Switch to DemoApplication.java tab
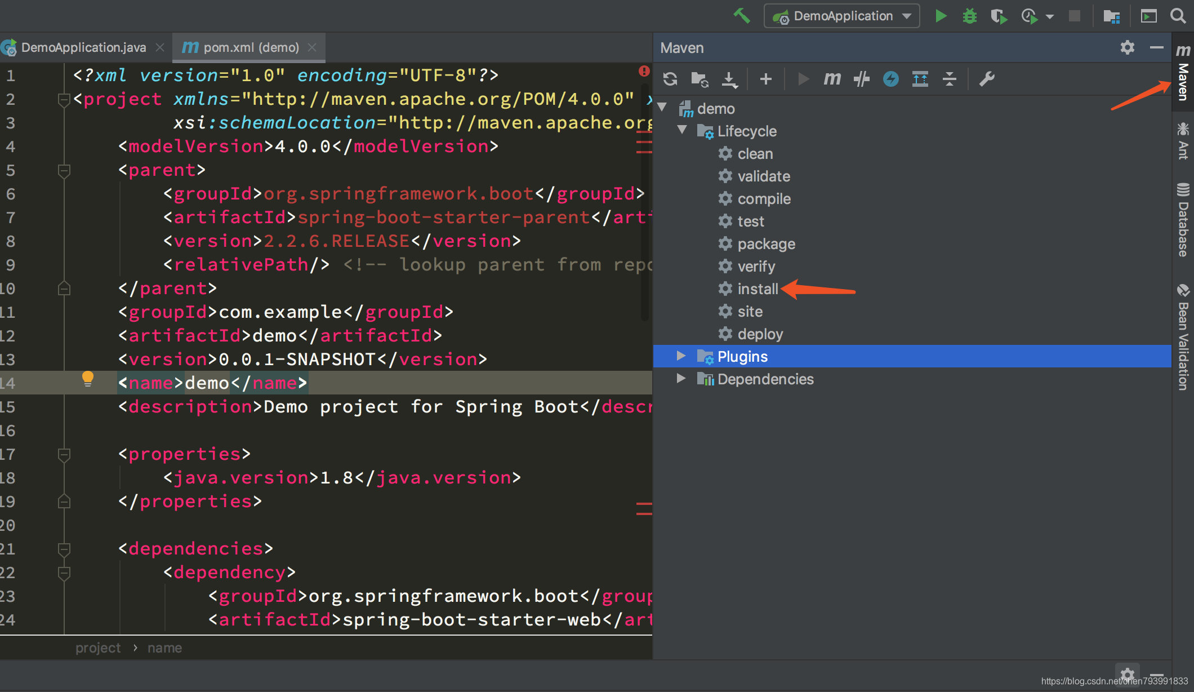Image resolution: width=1194 pixels, height=692 pixels. [83, 47]
